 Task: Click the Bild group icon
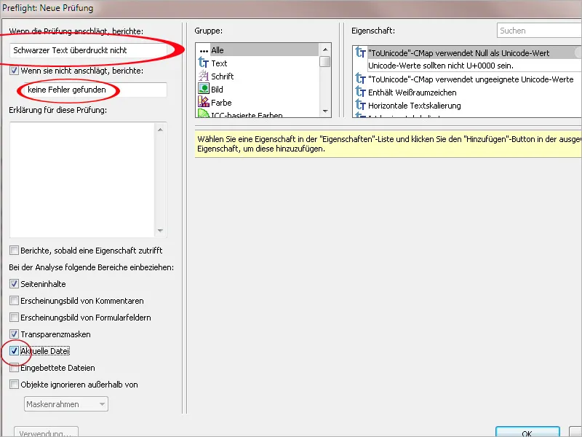point(204,89)
